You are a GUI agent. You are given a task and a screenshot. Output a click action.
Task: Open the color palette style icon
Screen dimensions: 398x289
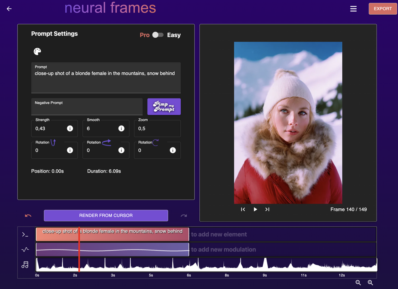point(37,51)
